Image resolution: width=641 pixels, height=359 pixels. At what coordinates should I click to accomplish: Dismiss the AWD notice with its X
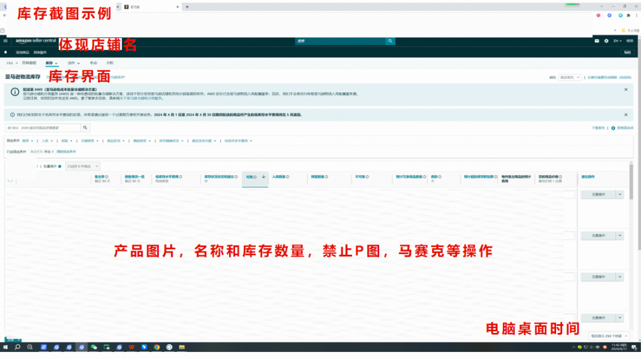click(x=626, y=90)
